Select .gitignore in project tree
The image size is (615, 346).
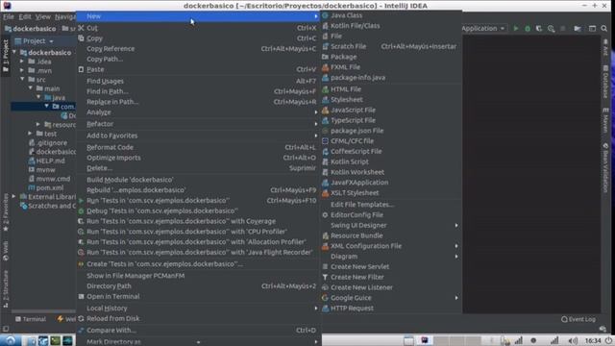point(47,143)
